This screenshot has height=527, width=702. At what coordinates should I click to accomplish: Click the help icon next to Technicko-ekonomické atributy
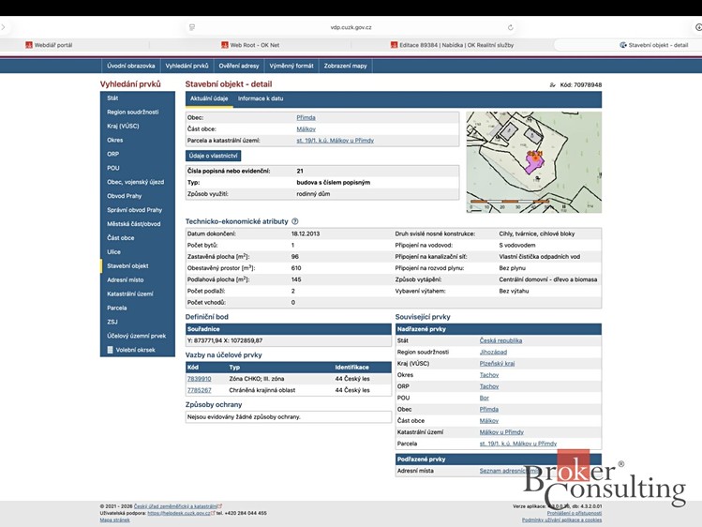[295, 221]
